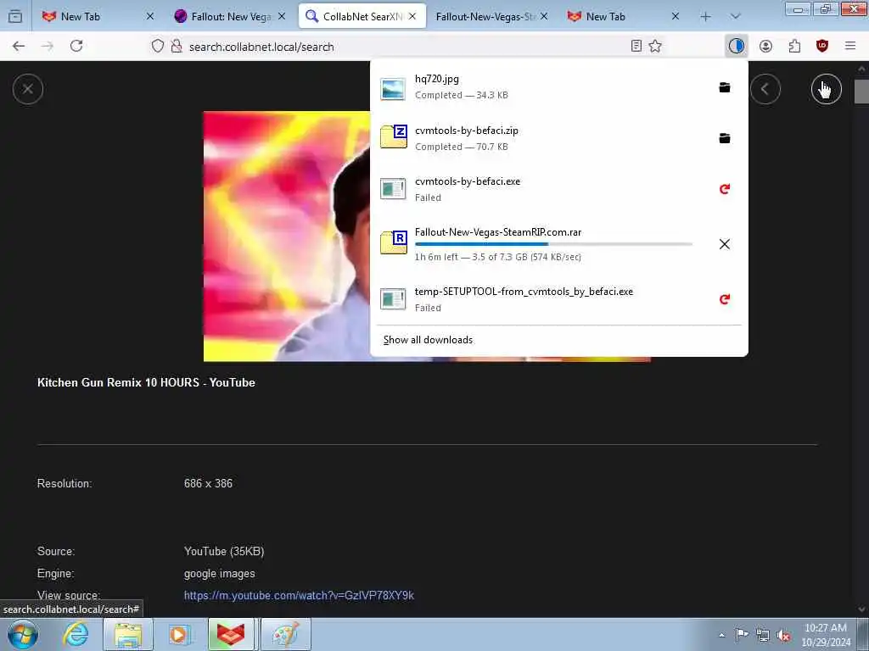Open the uBlock Origin extension icon
This screenshot has height=651, width=869.
822,46
